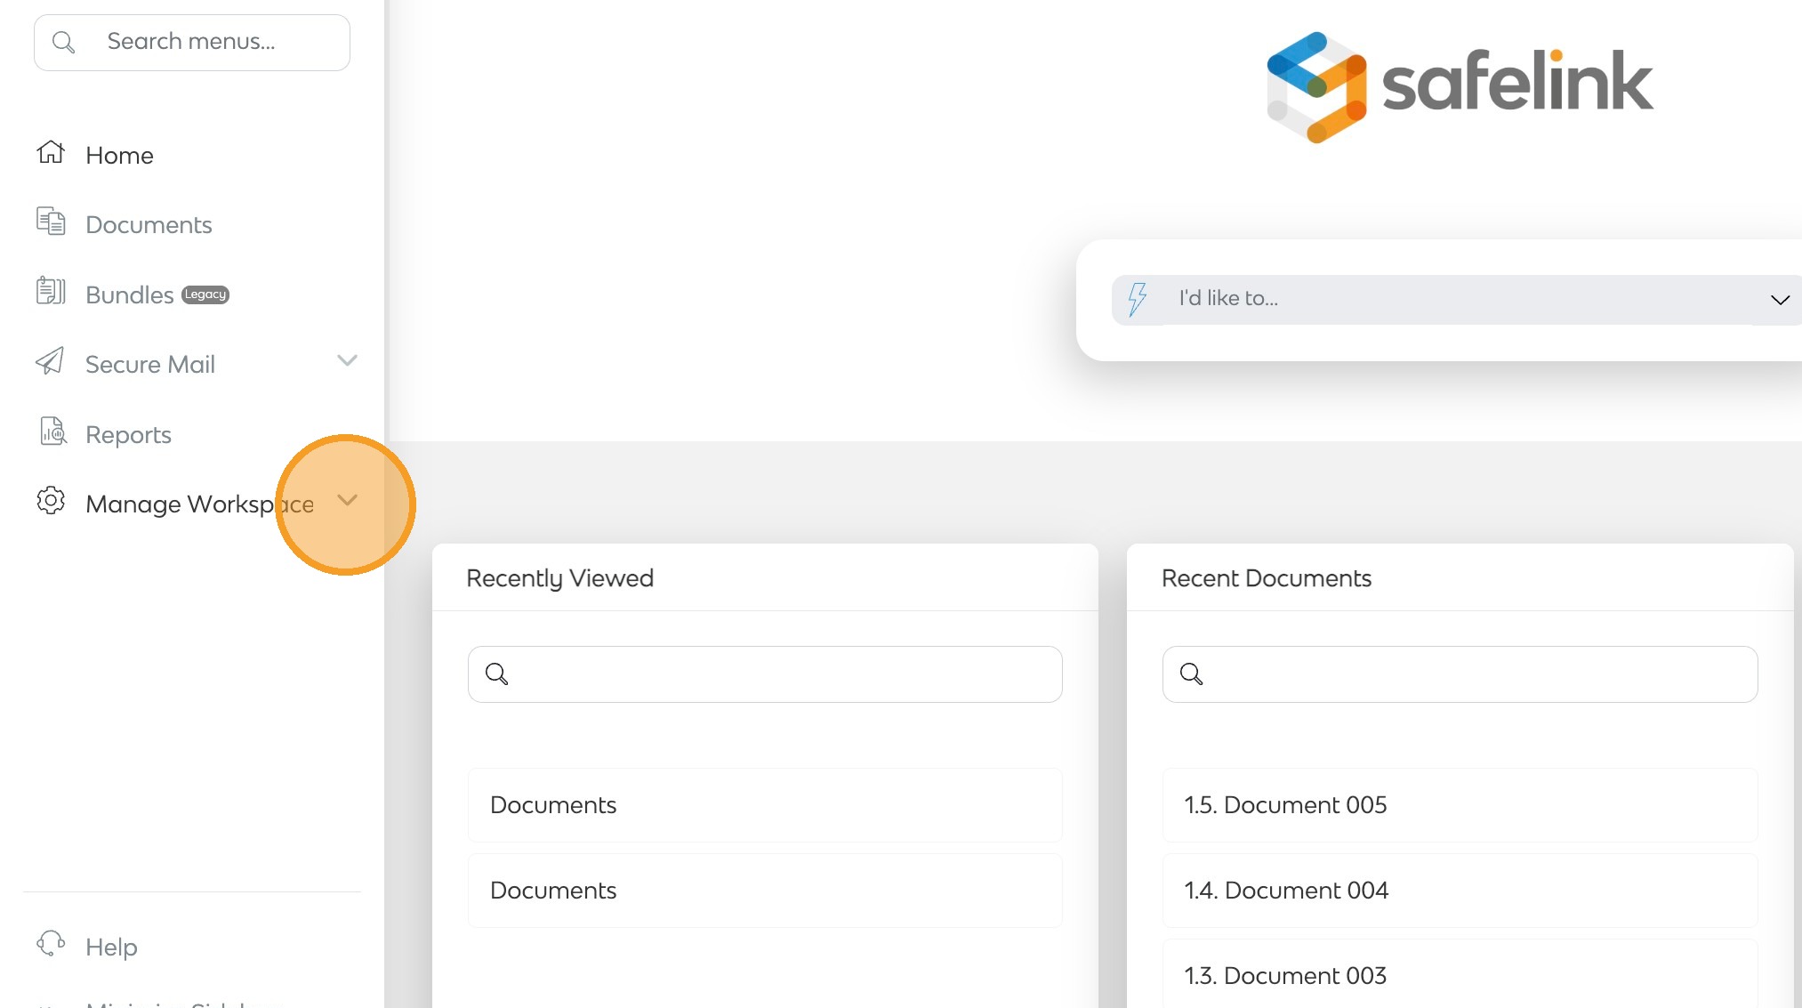Open Reports from the sidebar menu
Screen dimensions: 1802x1008
coord(128,435)
